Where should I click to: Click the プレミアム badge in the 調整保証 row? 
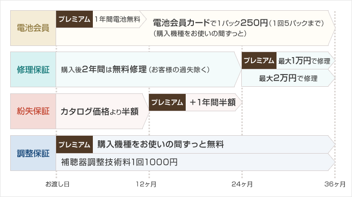[x=74, y=144]
